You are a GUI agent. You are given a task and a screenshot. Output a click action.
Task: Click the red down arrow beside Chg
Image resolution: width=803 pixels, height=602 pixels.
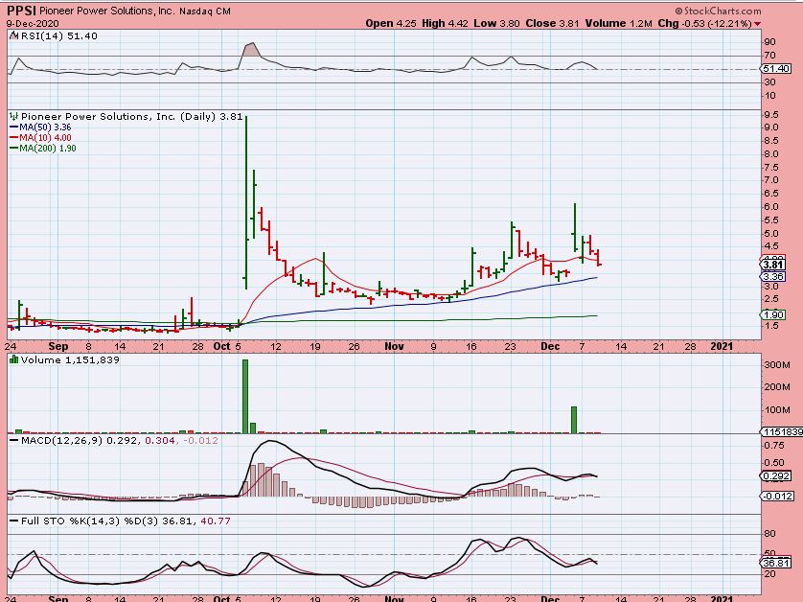758,23
